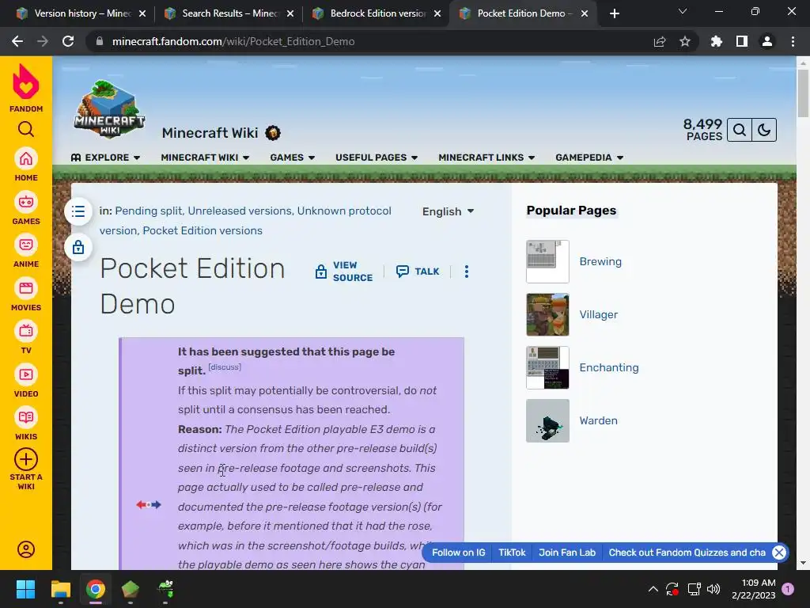
Task: Click TikTok banner link
Action: coord(512,553)
